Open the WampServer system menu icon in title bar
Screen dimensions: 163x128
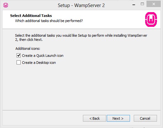click(x=6, y=5)
